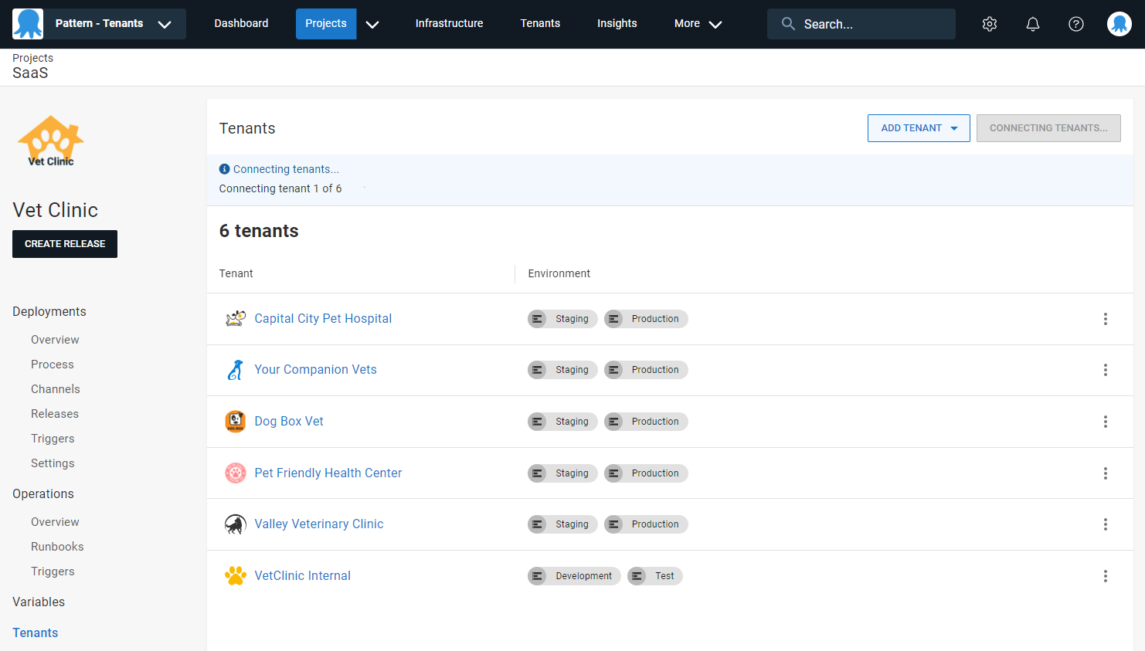Open the user profile avatar
This screenshot has height=651, width=1145.
pos(1119,24)
